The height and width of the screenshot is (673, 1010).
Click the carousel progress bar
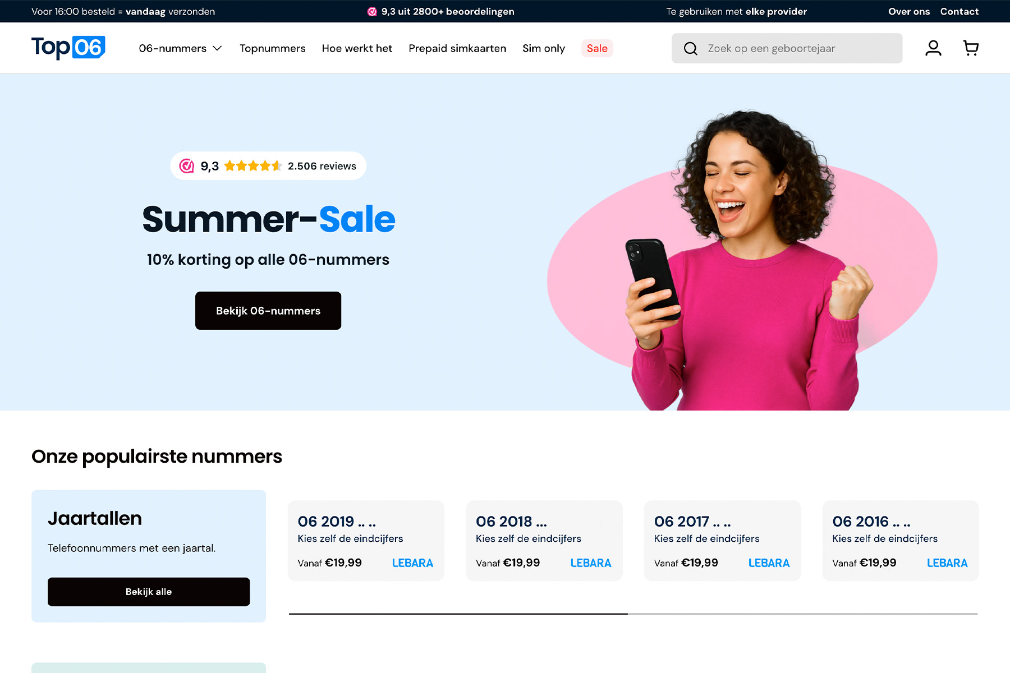click(x=633, y=614)
